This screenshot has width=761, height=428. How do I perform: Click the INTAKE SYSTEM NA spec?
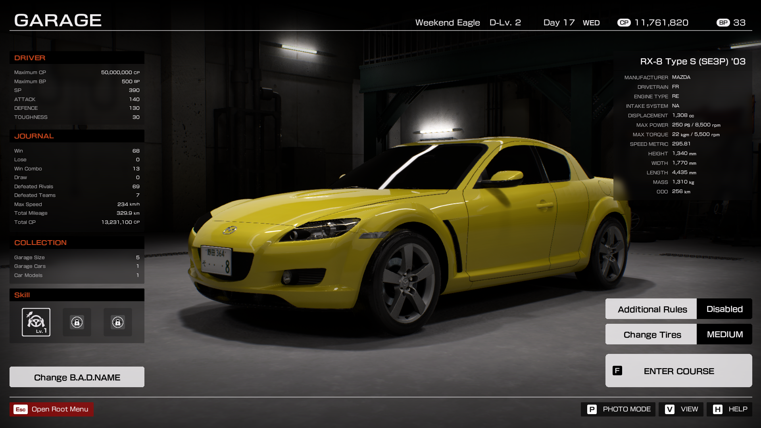(653, 106)
